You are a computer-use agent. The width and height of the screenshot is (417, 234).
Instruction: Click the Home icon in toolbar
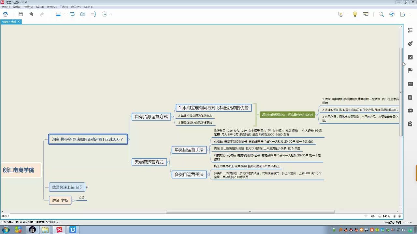pos(5,14)
